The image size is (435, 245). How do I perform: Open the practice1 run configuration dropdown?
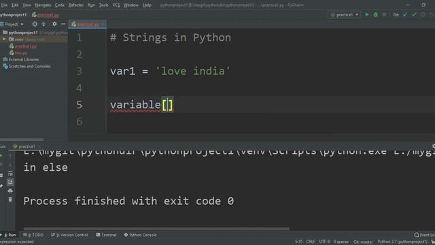(x=345, y=15)
